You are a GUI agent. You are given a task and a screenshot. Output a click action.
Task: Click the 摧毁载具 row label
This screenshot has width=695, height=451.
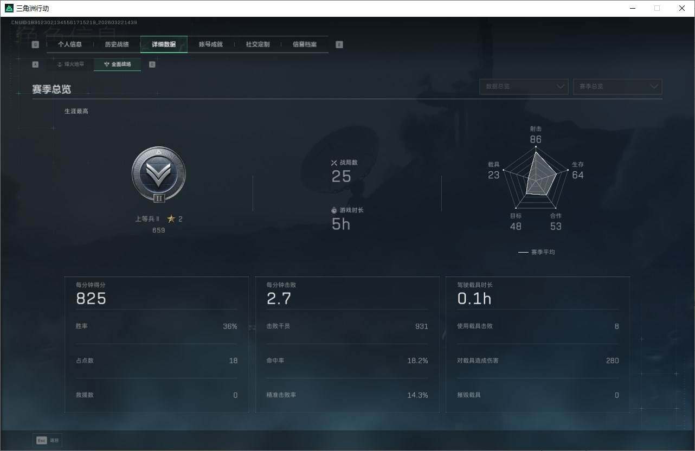(469, 395)
